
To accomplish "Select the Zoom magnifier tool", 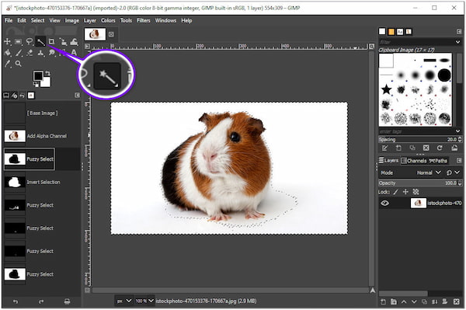I will coord(19,64).
